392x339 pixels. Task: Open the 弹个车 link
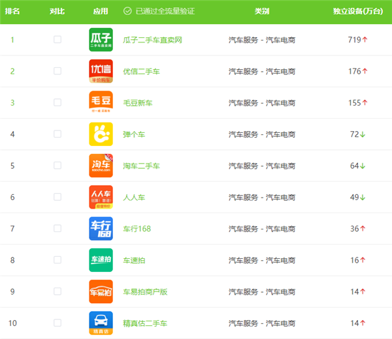tap(134, 134)
